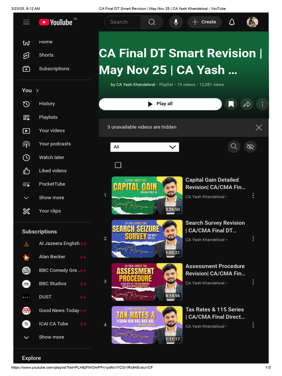Screen dimensions: 282x376
Task: Open options for Search Survey video
Action: pyautogui.click(x=253, y=239)
